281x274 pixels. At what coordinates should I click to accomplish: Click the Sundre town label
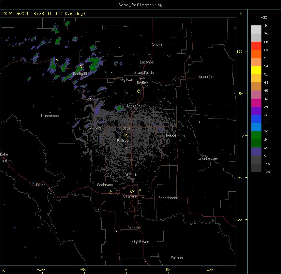[x=95, y=127]
